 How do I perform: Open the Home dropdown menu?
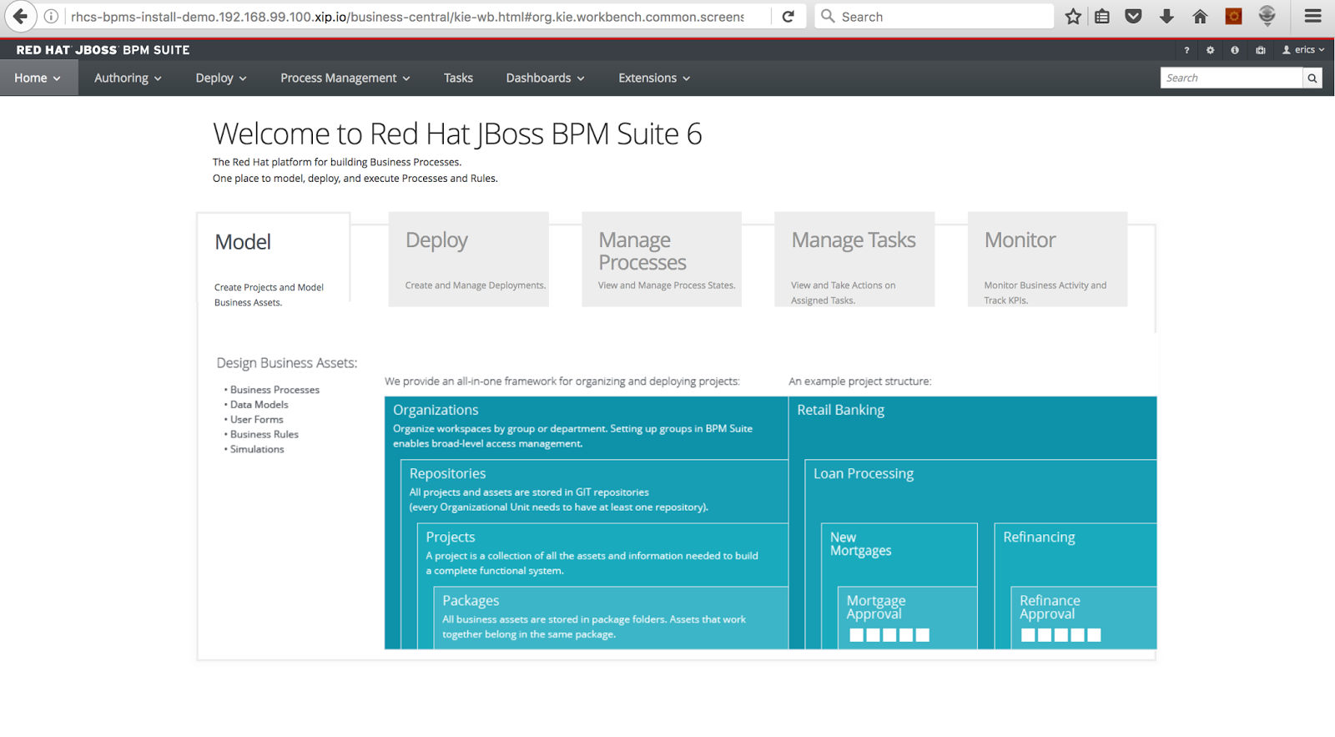[38, 78]
